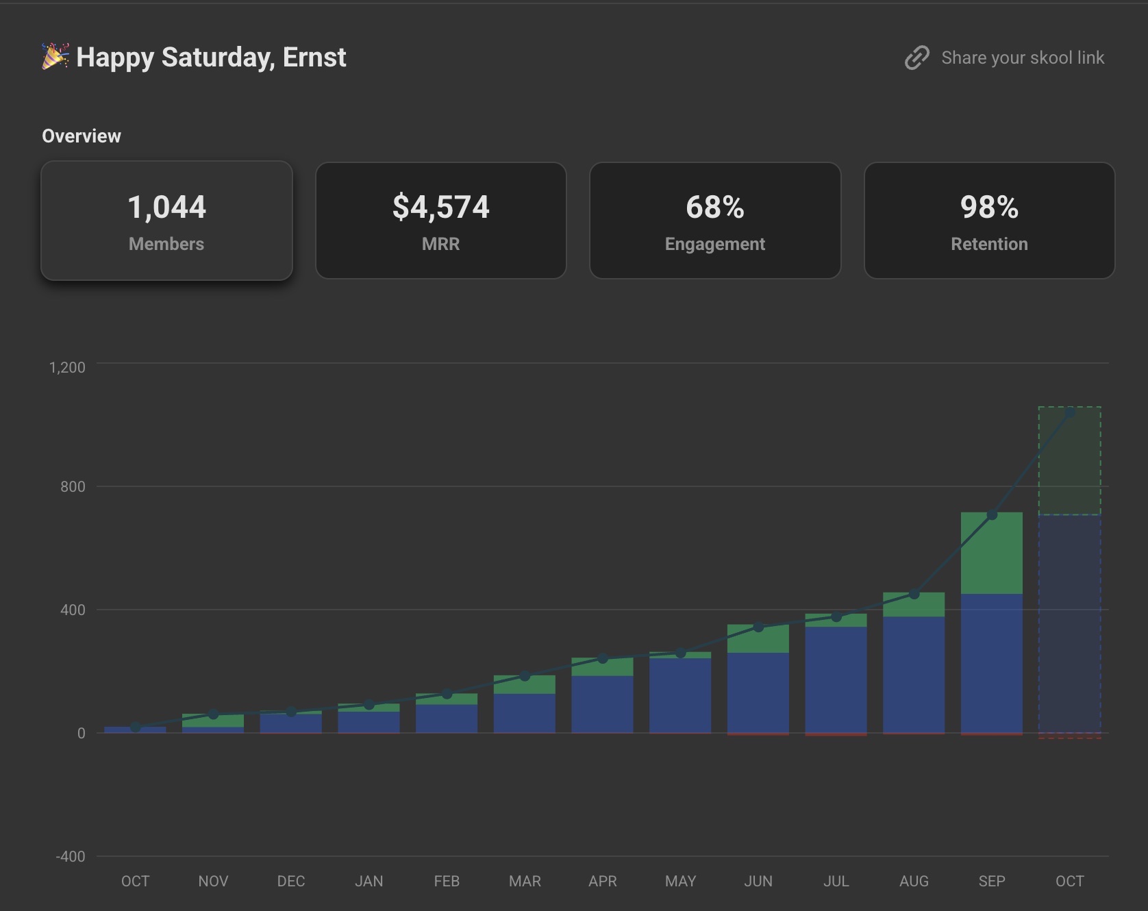Click the -400 y-axis label
The height and width of the screenshot is (911, 1148).
pos(71,856)
